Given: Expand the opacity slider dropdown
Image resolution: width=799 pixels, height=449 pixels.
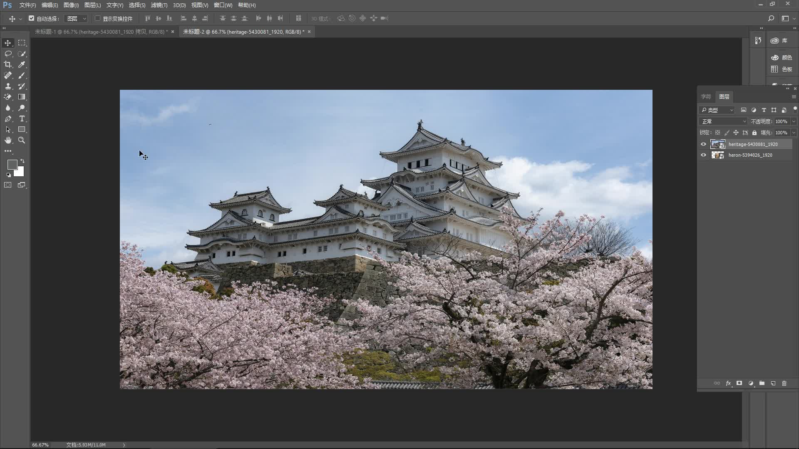Looking at the screenshot, I should (x=794, y=121).
